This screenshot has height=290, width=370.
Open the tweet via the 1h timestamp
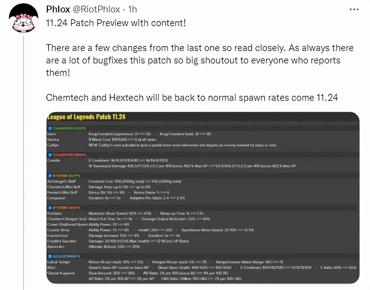(132, 9)
